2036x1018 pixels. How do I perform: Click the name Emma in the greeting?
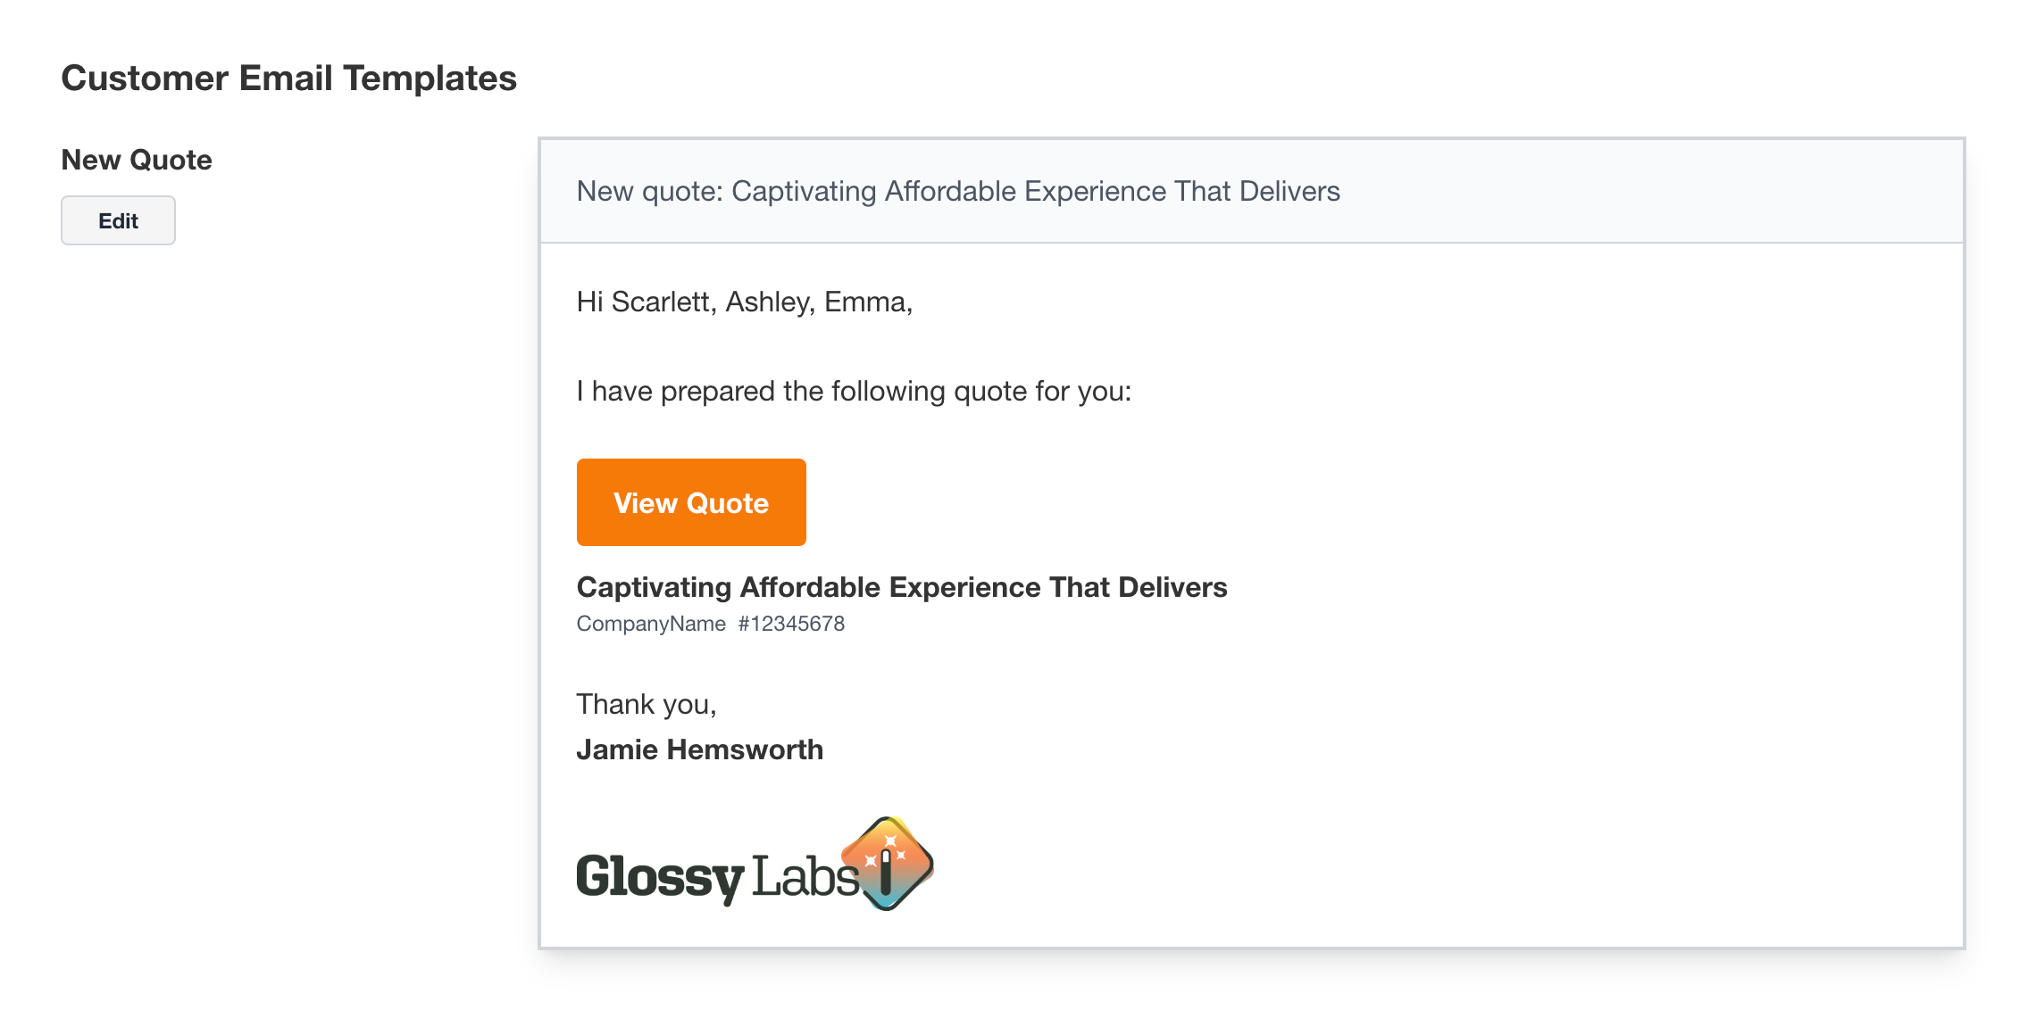pos(864,302)
